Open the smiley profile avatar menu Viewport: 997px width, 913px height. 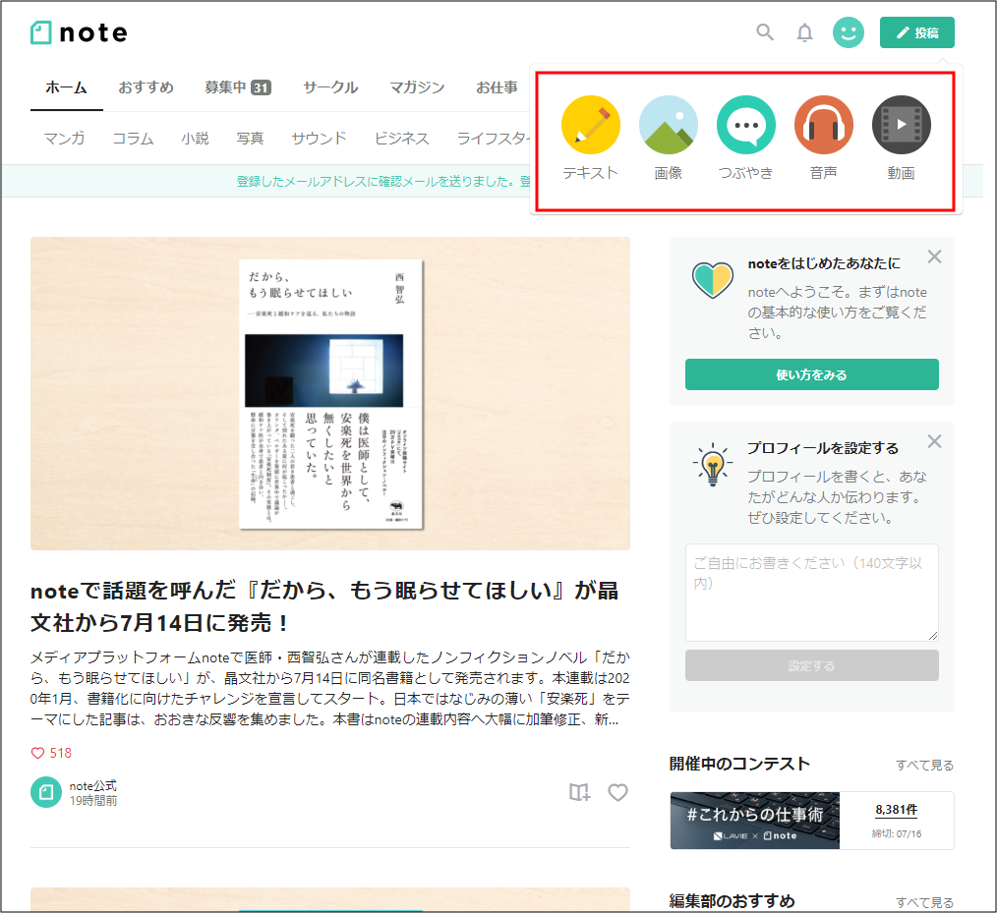848,32
